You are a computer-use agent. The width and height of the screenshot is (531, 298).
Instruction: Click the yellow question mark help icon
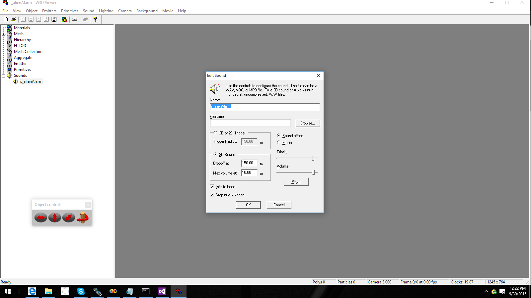95,19
